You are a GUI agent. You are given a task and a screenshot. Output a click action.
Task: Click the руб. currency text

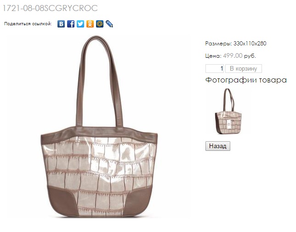point(250,56)
